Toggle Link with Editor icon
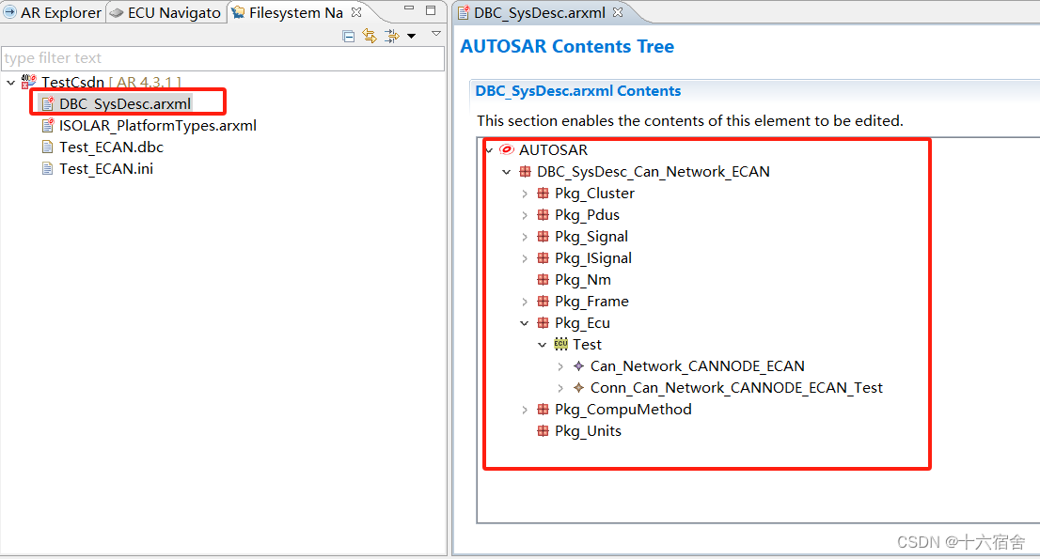This screenshot has height=559, width=1040. [370, 36]
